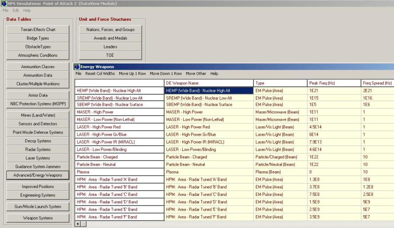Click the DE Weapon Name column header

[x=209, y=83]
